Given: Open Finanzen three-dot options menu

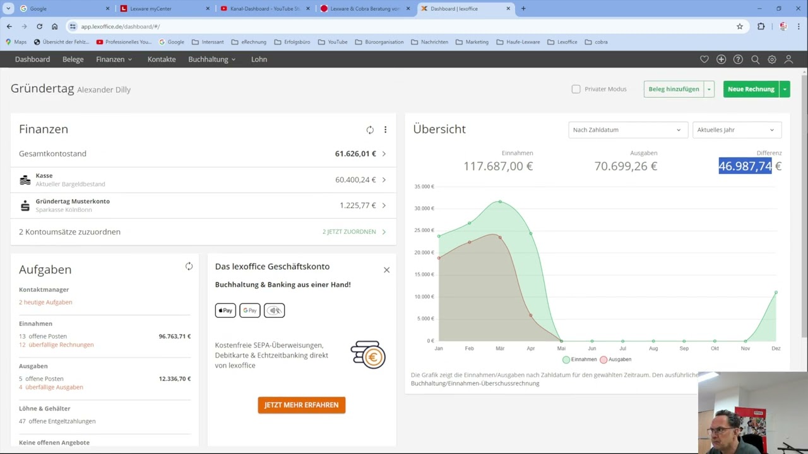Looking at the screenshot, I should pos(385,130).
